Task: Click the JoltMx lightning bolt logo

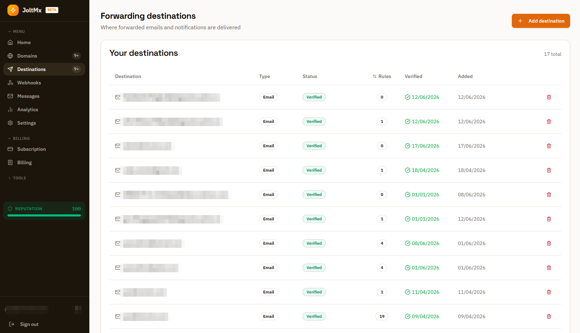Action: [13, 10]
